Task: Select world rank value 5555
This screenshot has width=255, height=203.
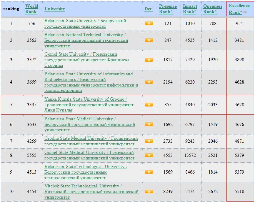Action: [x=32, y=155]
